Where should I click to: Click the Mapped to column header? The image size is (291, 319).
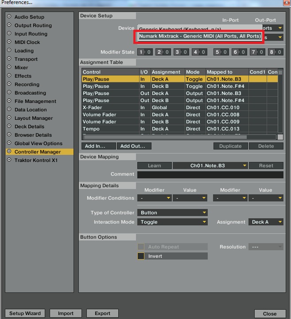227,72
